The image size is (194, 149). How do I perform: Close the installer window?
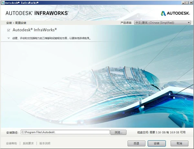(191, 3)
